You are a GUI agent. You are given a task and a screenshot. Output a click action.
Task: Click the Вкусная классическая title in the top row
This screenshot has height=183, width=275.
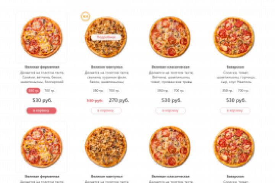point(171,67)
